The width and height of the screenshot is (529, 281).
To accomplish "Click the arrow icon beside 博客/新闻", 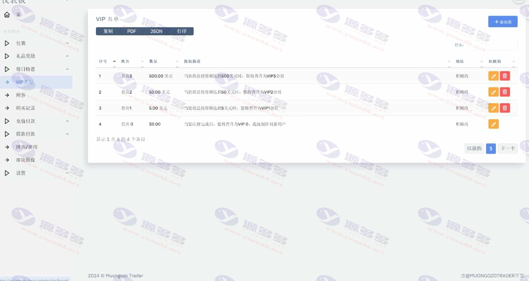I will coord(7,147).
